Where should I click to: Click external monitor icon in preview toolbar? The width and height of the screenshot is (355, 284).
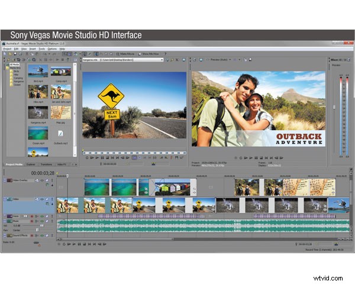[x=201, y=60]
